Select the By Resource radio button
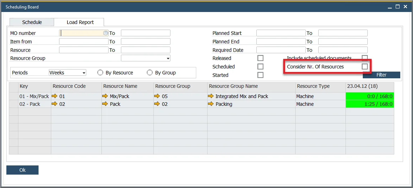 (x=100, y=72)
